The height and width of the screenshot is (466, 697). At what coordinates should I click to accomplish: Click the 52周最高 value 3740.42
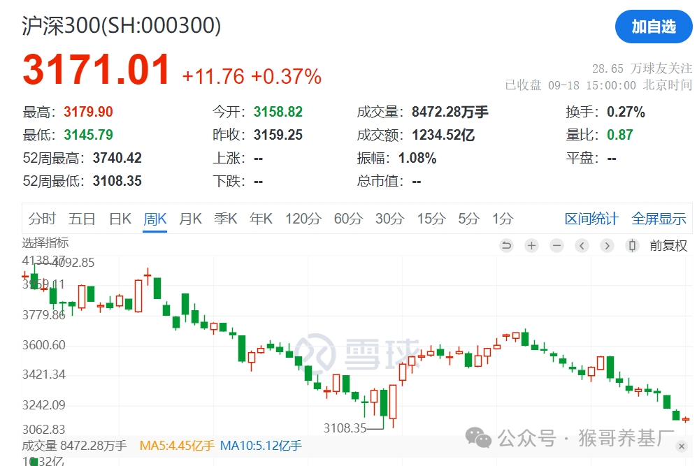click(x=117, y=158)
